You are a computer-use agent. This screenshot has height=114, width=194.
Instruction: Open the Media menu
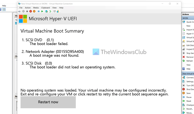(x=36, y=8)
